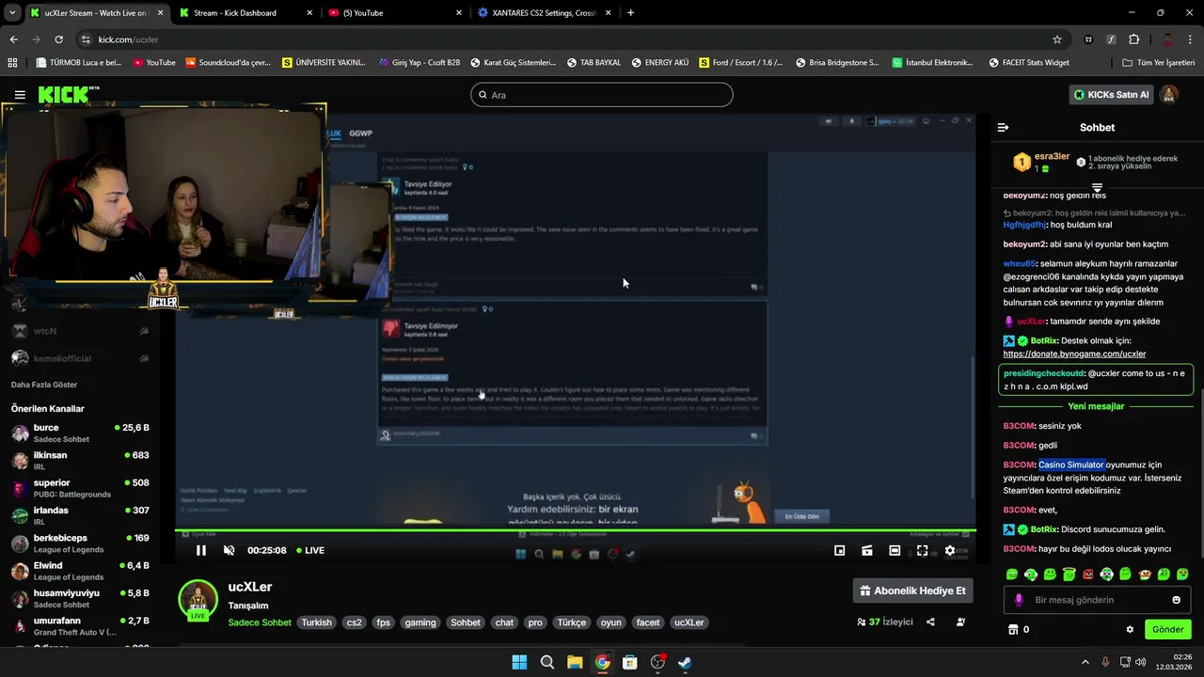This screenshot has width=1204, height=677.
Task: Share the ucXLer stream
Action: pos(930,622)
